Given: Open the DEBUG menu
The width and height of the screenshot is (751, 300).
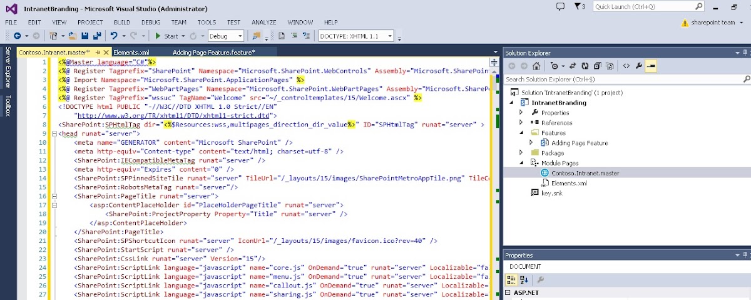Looking at the screenshot, I should click(151, 23).
